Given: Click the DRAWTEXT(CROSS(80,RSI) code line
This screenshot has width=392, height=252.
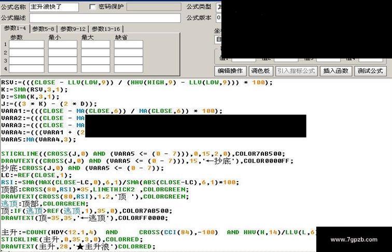Looking at the screenshot, I should 95,197.
